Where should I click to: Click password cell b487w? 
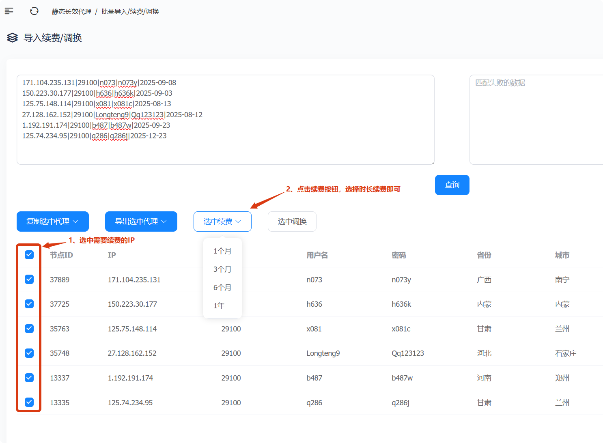pyautogui.click(x=402, y=378)
